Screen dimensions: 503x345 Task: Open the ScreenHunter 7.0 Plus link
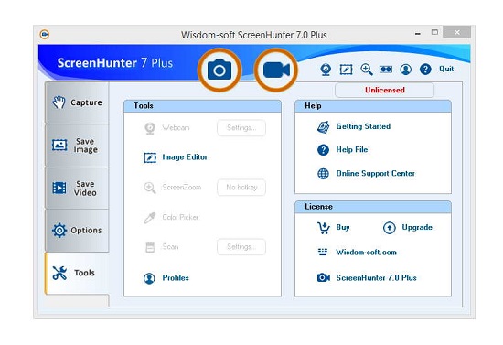click(x=376, y=278)
